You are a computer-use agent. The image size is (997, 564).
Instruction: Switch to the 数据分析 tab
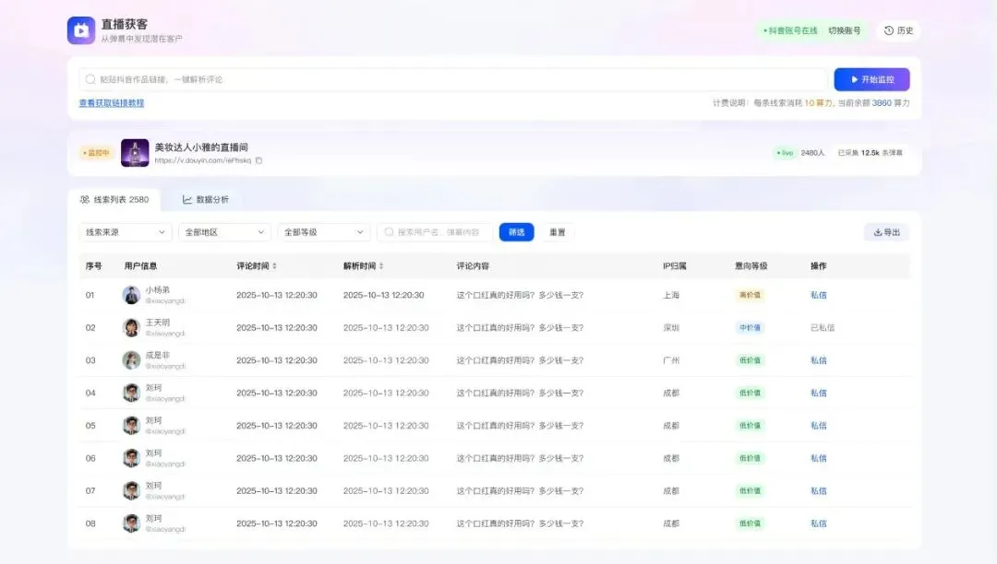[x=205, y=198]
